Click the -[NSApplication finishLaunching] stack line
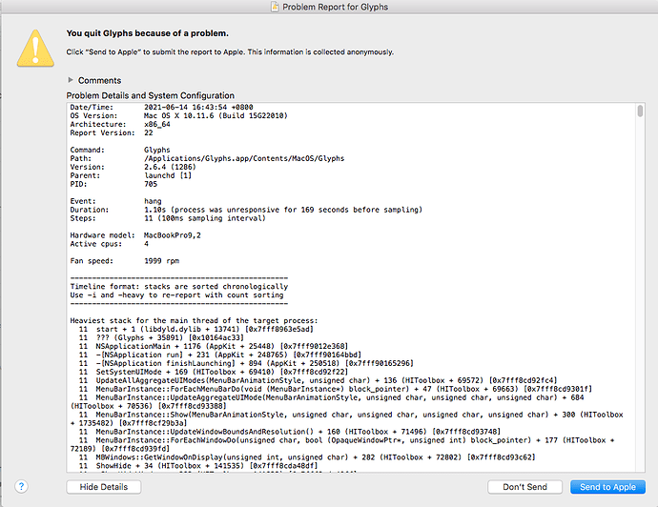Screen dimensions: 658x507 pos(246,364)
